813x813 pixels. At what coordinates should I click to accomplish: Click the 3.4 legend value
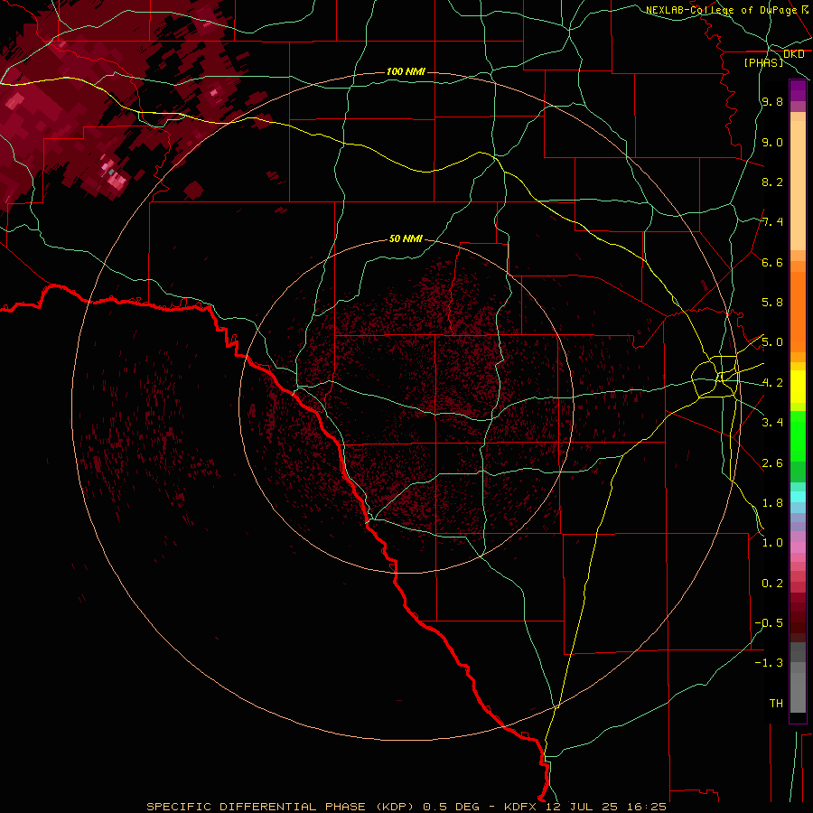772,423
